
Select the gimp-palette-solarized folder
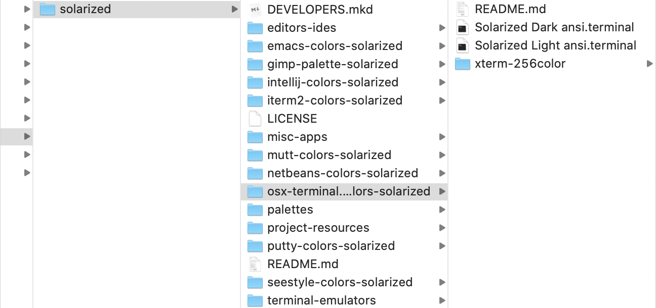pos(333,64)
